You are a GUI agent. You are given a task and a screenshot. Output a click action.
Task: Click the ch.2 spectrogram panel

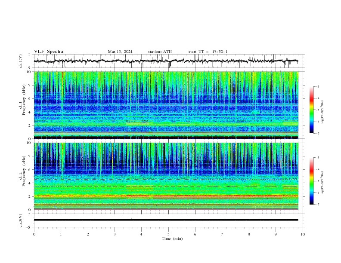coord(166,176)
